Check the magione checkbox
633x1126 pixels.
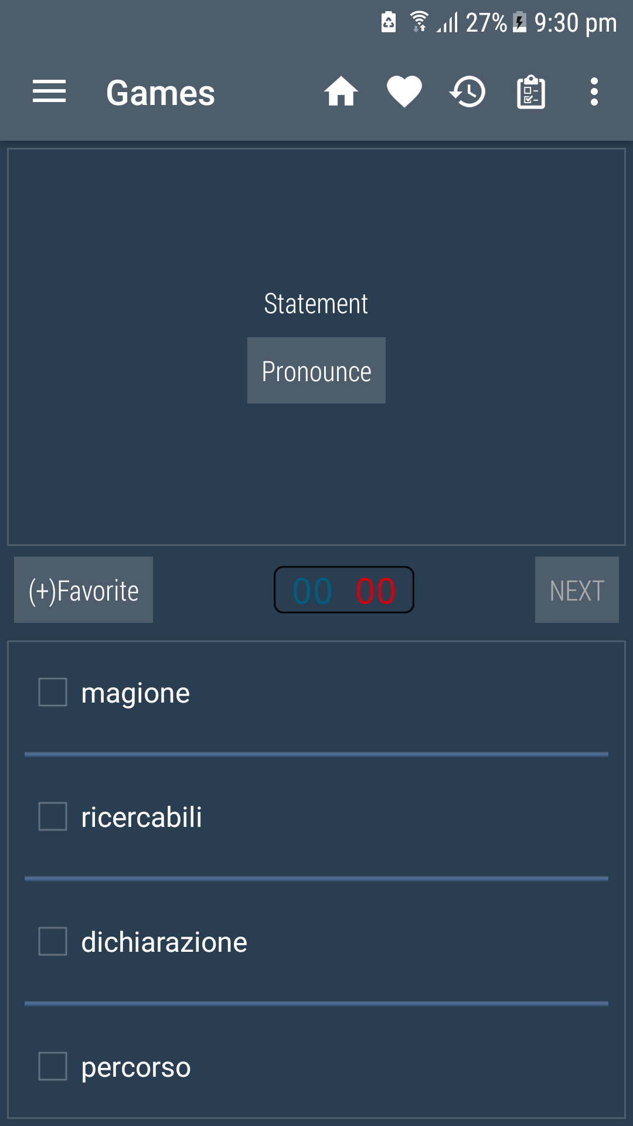pyautogui.click(x=53, y=693)
